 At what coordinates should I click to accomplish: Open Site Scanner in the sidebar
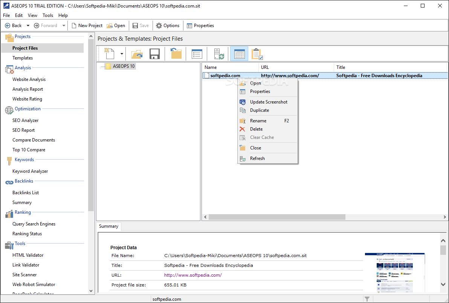point(24,275)
